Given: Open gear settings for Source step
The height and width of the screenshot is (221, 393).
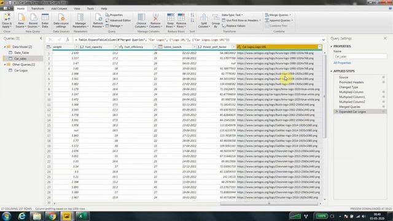Looking at the screenshot, I should pyautogui.click(x=383, y=77).
